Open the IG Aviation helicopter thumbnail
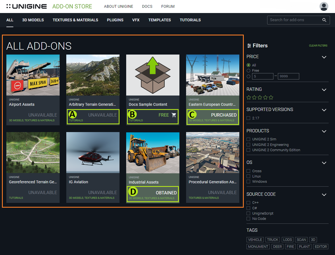The height and width of the screenshot is (255, 335). [93, 153]
